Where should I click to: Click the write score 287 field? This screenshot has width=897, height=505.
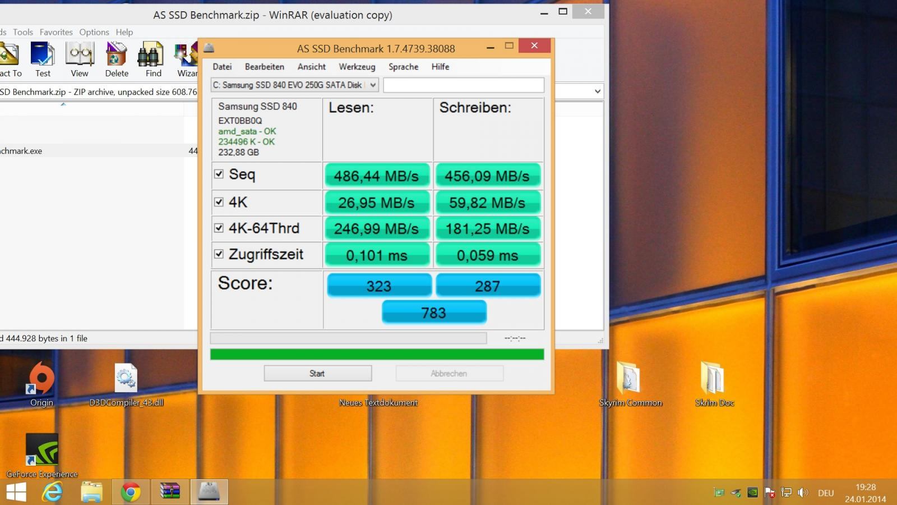point(488,285)
